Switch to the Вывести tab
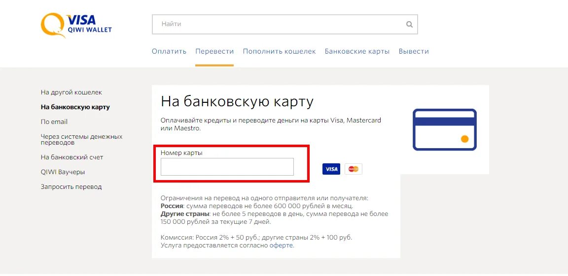The height and width of the screenshot is (276, 568). (414, 51)
